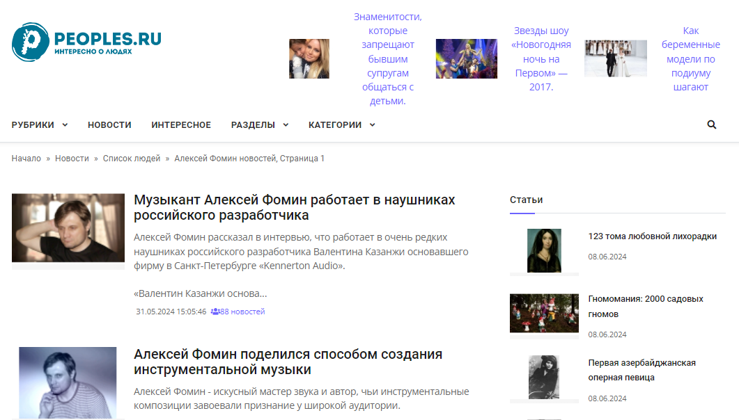Click the date under the opera singer article
This screenshot has width=739, height=420.
pyautogui.click(x=607, y=398)
